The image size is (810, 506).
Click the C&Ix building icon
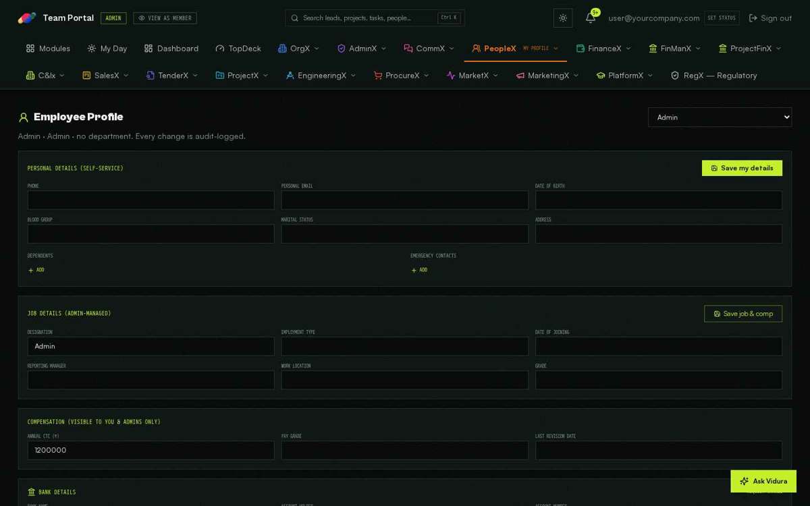(30, 76)
